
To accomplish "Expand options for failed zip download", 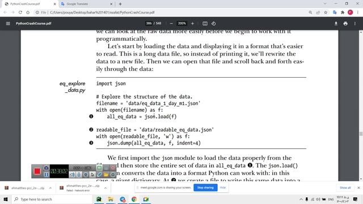I will point(105,188).
